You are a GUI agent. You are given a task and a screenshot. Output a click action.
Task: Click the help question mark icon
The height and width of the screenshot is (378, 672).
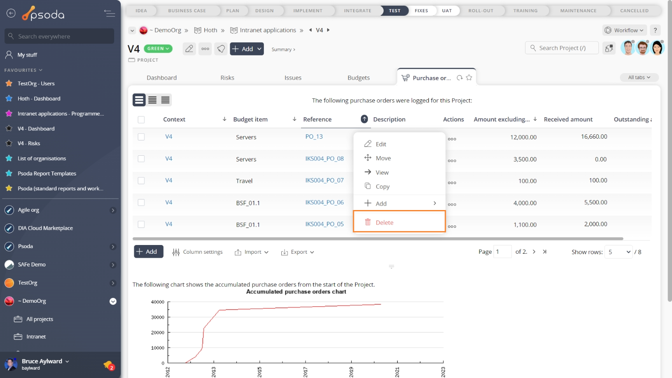(655, 30)
